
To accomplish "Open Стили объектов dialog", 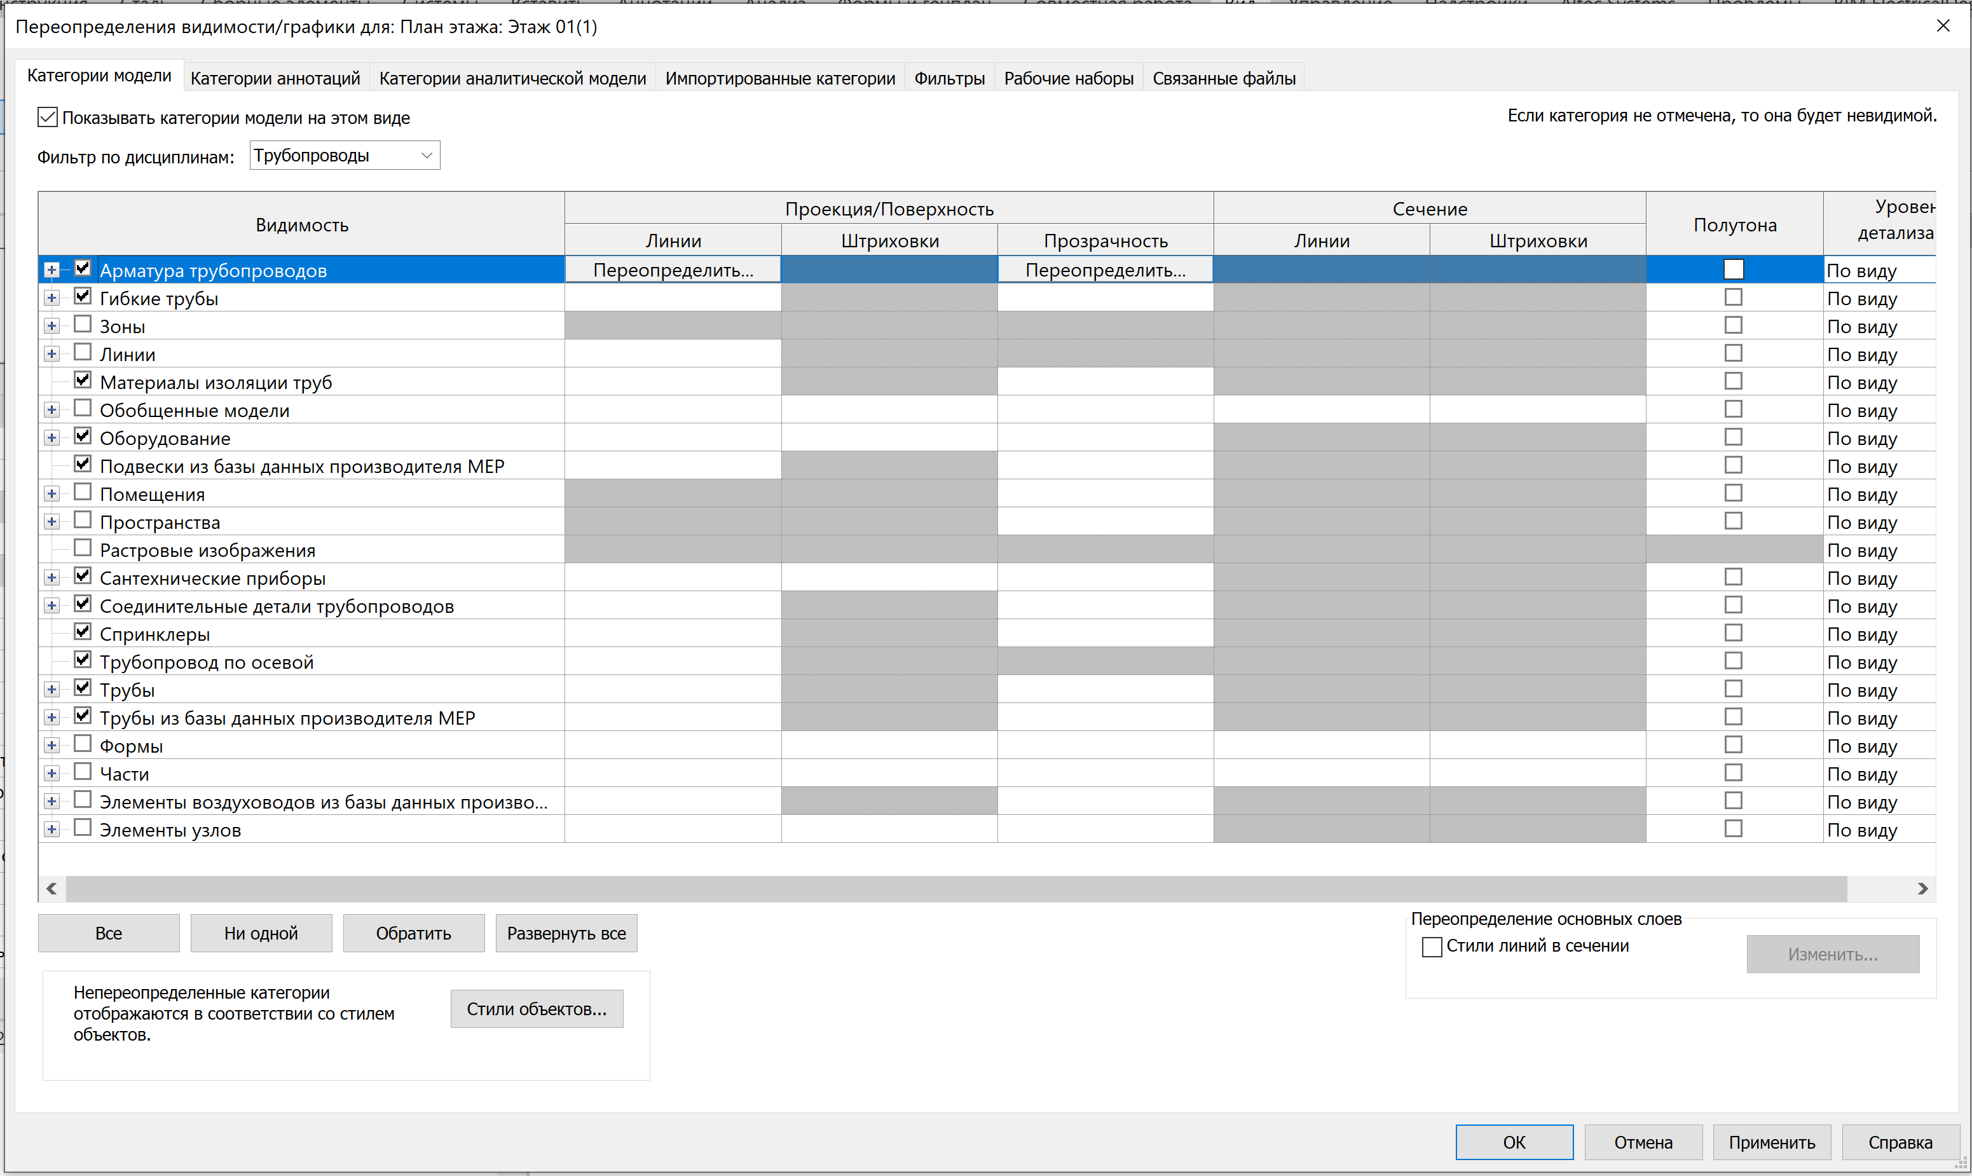I will (x=537, y=1009).
